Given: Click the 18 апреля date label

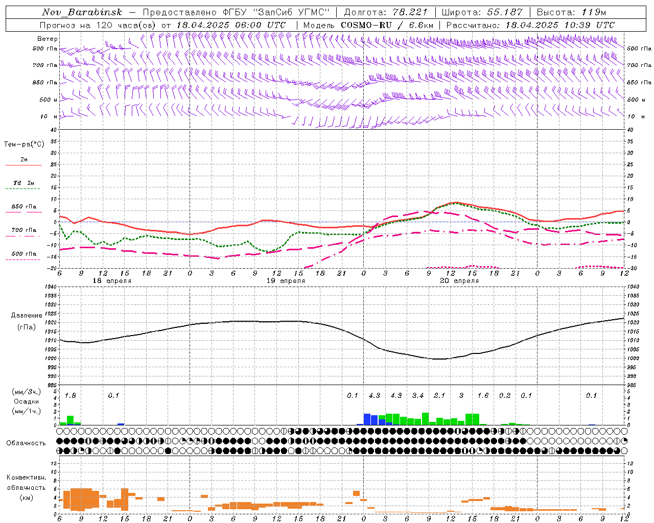Looking at the screenshot, I should click(x=112, y=281).
